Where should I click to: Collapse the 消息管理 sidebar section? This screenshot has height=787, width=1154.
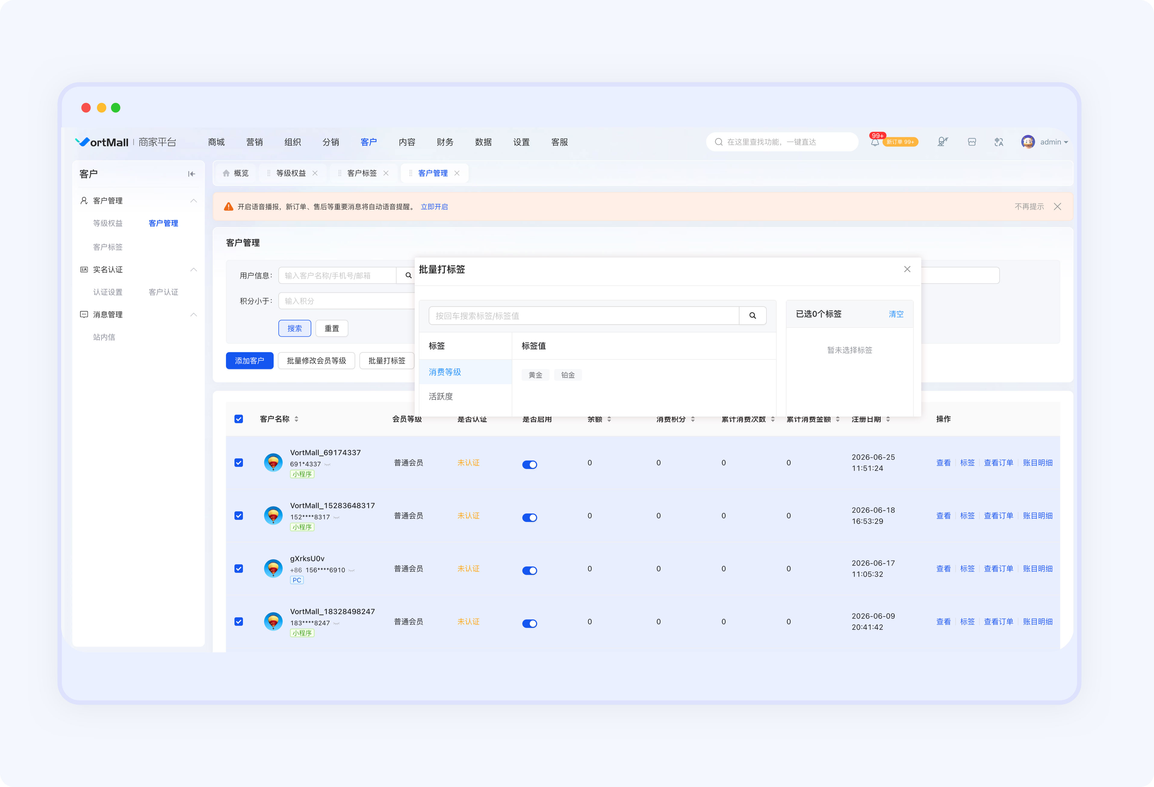[x=194, y=314]
